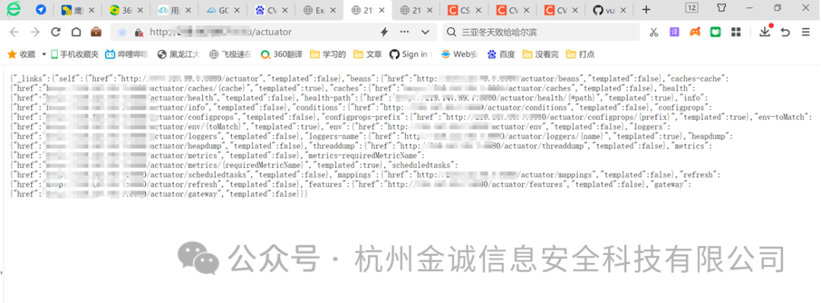The image size is (821, 303).
Task: Click the undo closed-tab arrow icon
Action: pyautogui.click(x=785, y=33)
